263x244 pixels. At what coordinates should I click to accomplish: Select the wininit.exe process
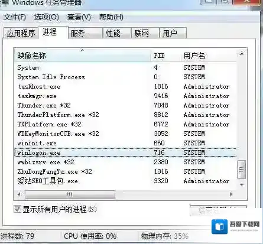tap(125, 143)
